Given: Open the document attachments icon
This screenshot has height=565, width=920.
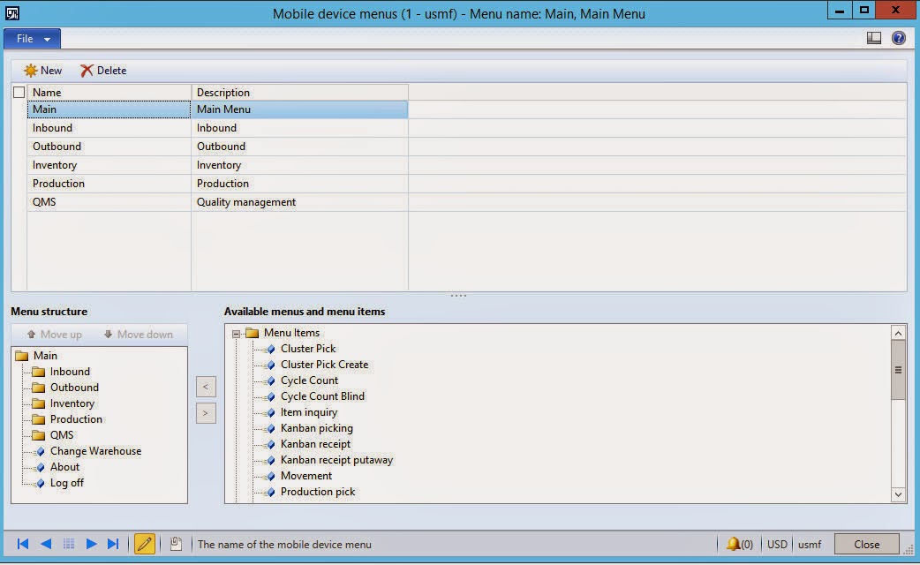Looking at the screenshot, I should click(176, 544).
